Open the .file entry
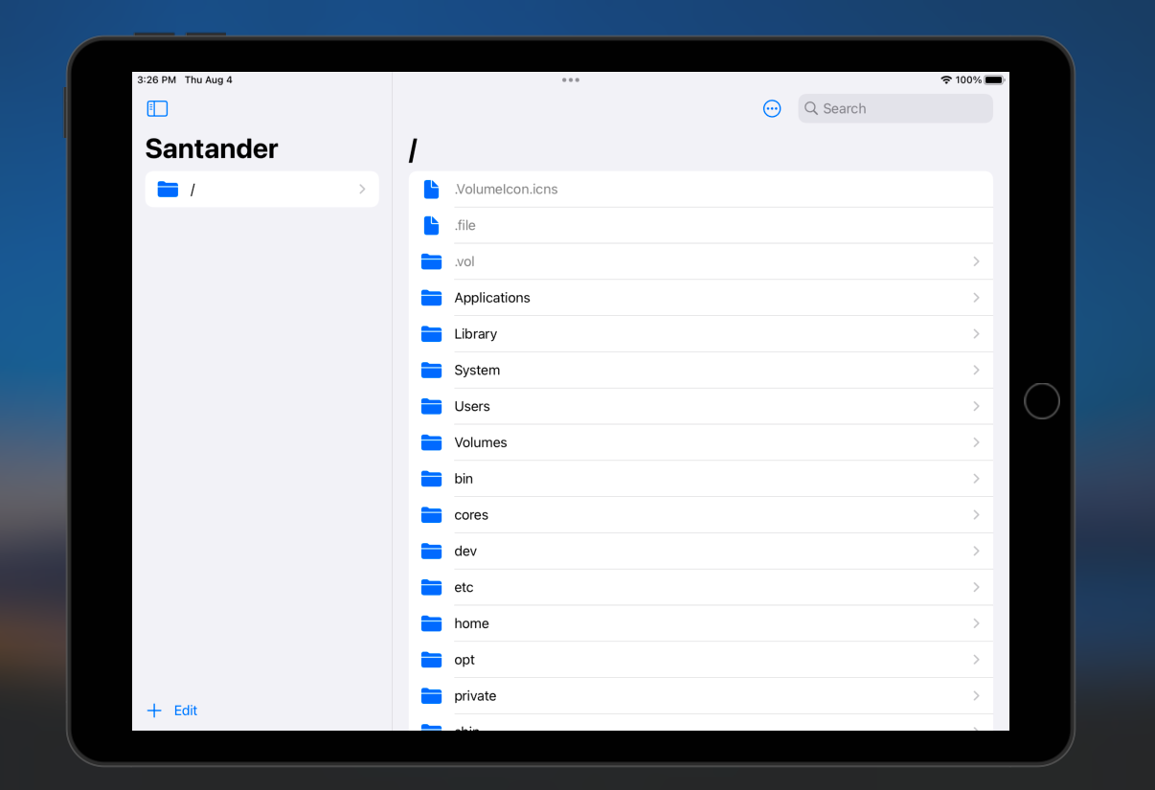The image size is (1155, 790). coord(701,226)
